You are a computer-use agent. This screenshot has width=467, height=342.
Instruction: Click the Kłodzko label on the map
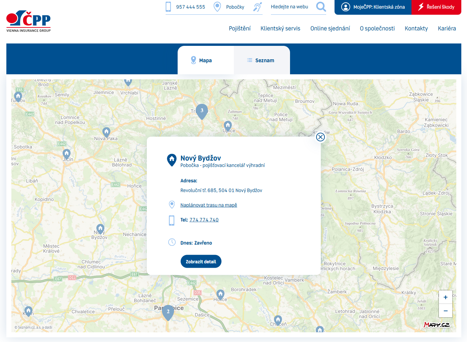click(x=383, y=158)
